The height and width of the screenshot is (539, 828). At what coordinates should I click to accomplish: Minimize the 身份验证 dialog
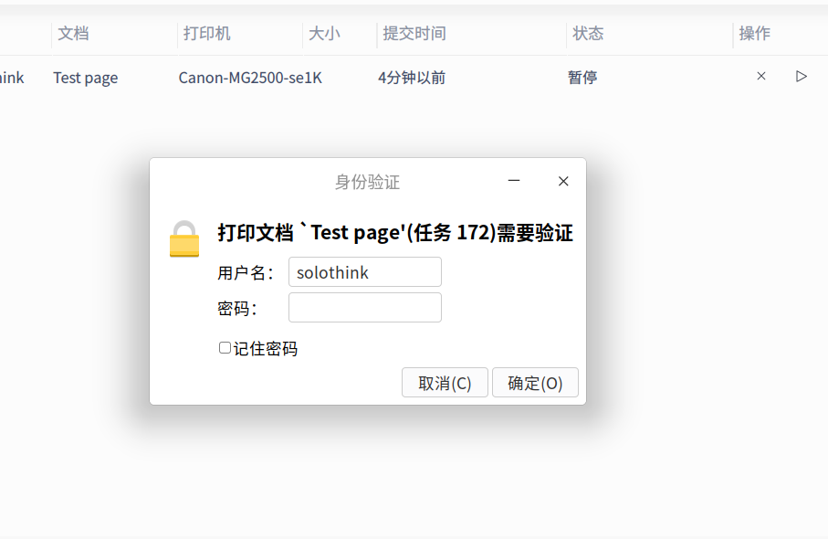514,181
